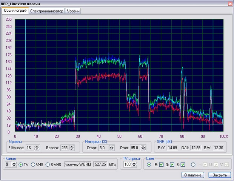Click the Стоп interval input field
This screenshot has height=181, width=234.
[135, 148]
